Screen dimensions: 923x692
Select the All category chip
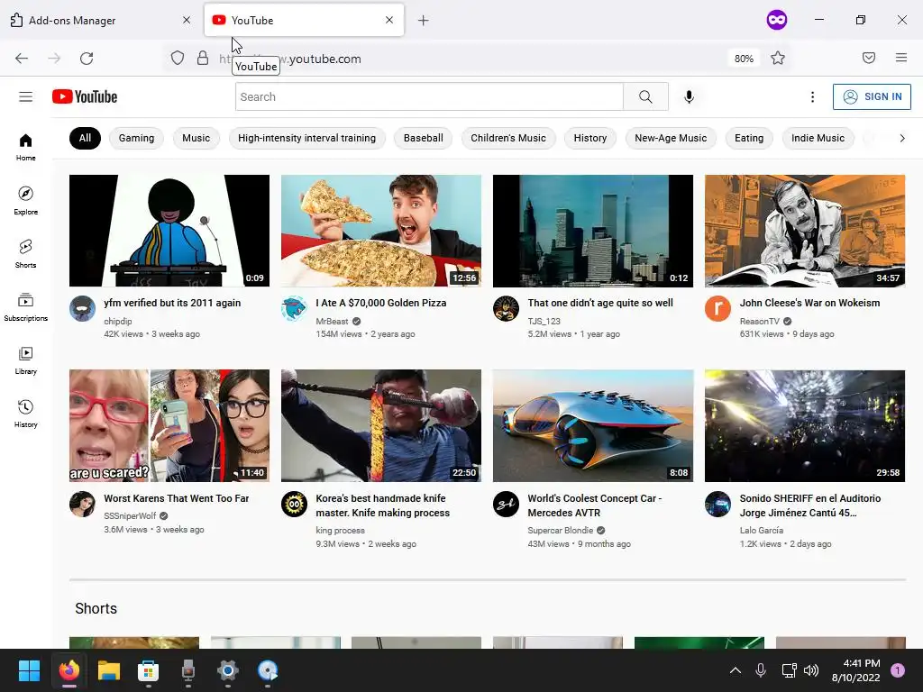[85, 138]
